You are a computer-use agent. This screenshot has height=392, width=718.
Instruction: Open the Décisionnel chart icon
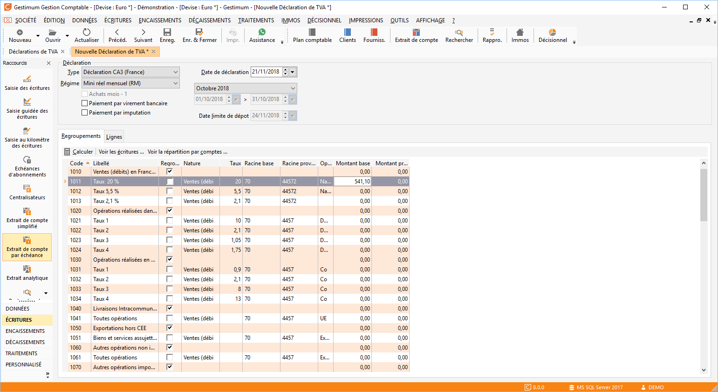552,33
